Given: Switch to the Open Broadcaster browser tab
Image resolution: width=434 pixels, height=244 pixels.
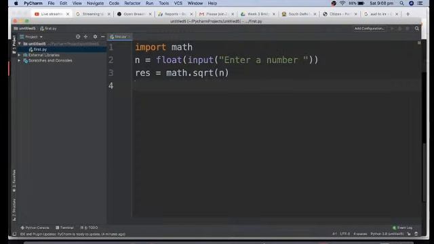Looking at the screenshot, I should click(x=134, y=14).
